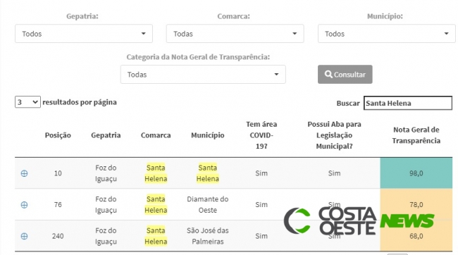Expand details for São José das Palmeiras row
The width and height of the screenshot is (458, 255).
tap(24, 236)
